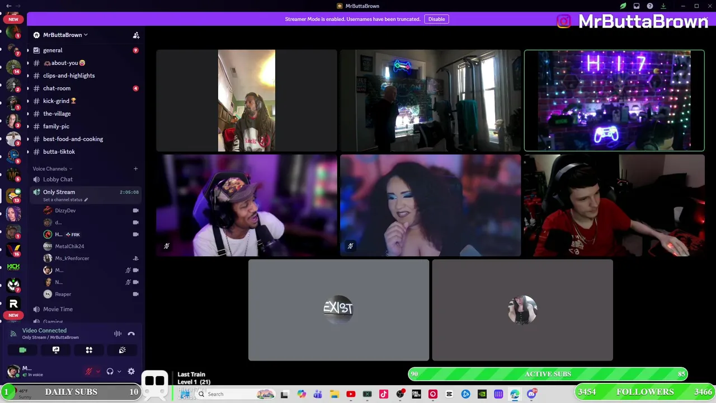Open the inbox icon in title bar

coord(637,6)
